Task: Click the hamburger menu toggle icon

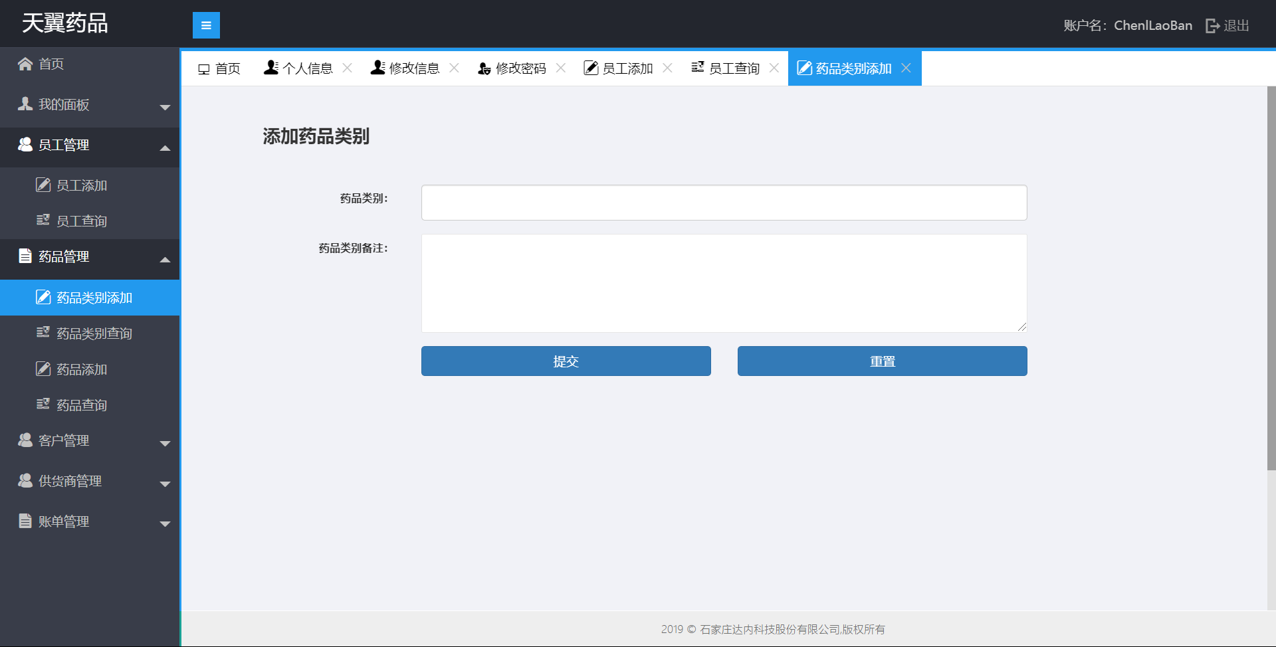Action: pyautogui.click(x=206, y=25)
